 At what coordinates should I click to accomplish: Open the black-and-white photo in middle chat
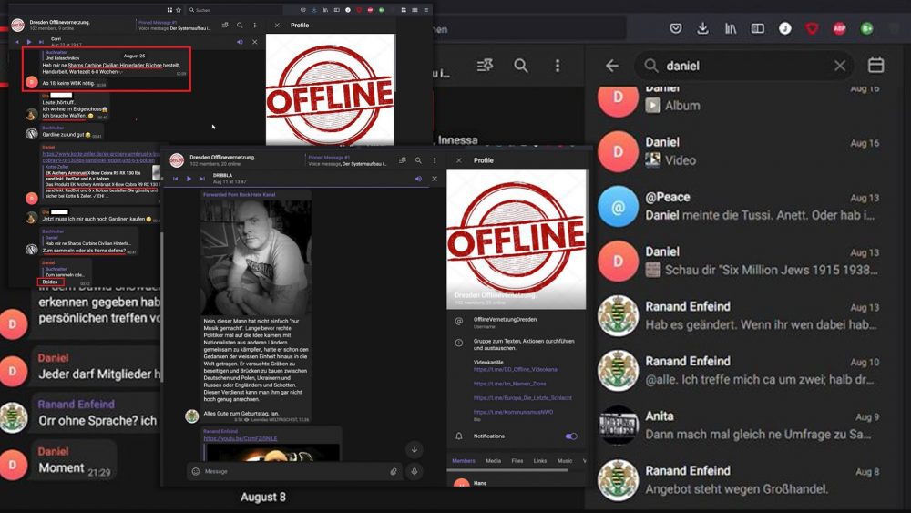click(256, 257)
